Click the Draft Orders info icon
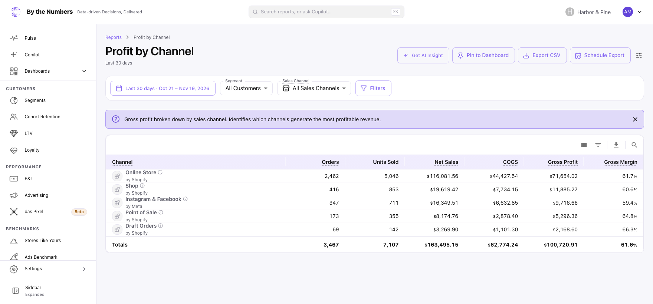Image resolution: width=653 pixels, height=304 pixels. (x=161, y=226)
